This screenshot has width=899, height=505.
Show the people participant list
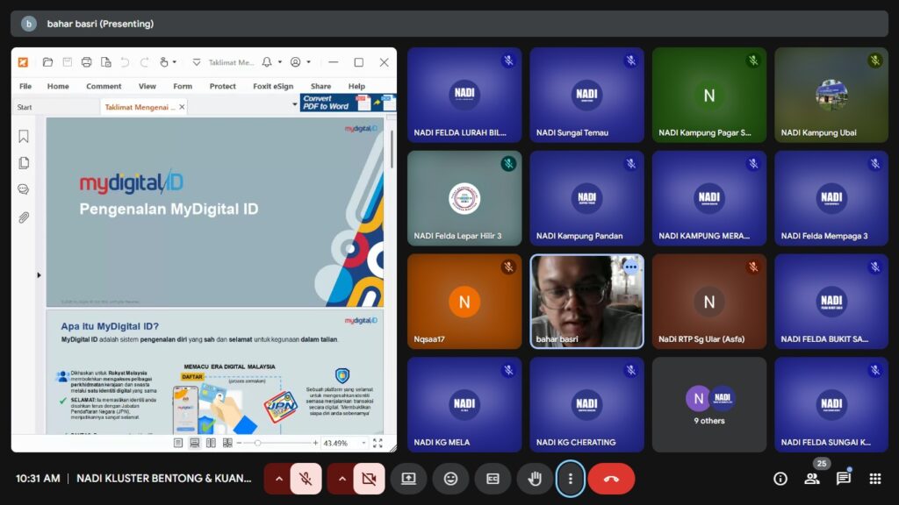(x=812, y=479)
